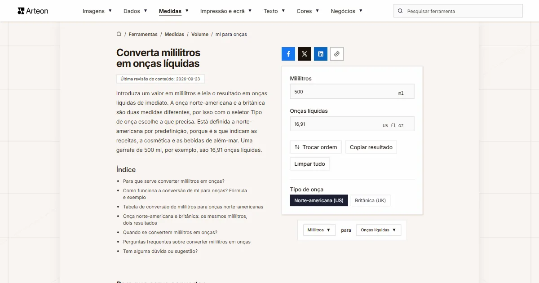Go to home via breadcrumb house icon
539x283 pixels.
pyautogui.click(x=119, y=34)
